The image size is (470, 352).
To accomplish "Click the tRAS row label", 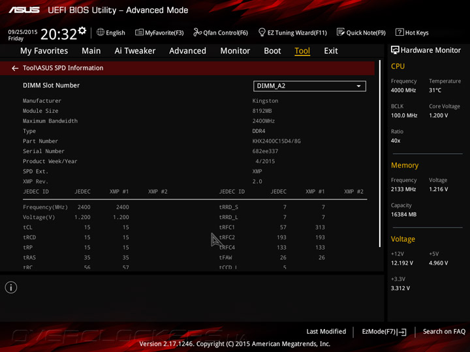I will [x=29, y=257].
